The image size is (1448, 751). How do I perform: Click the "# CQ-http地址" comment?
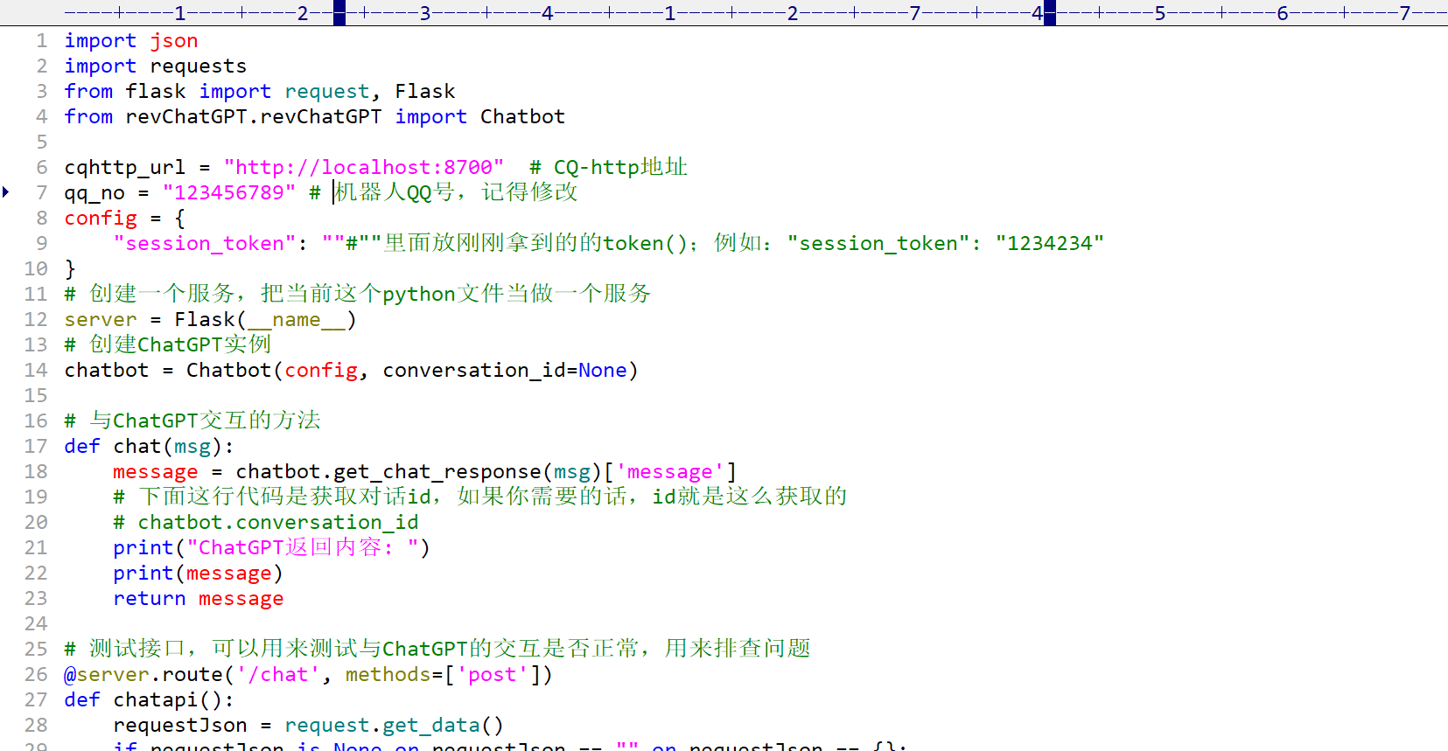[x=609, y=167]
